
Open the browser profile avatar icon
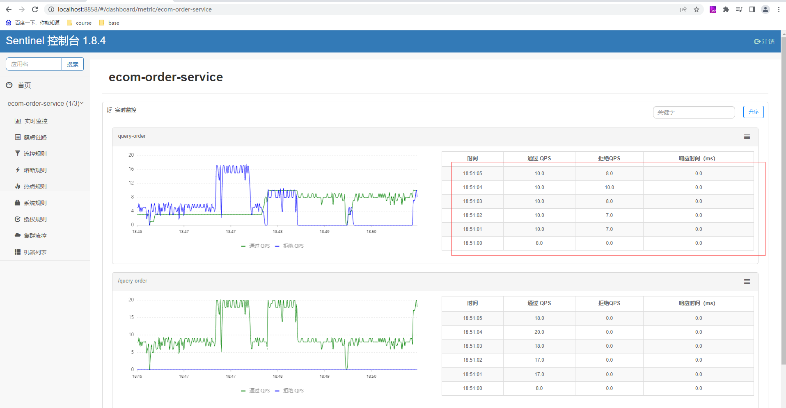tap(765, 9)
